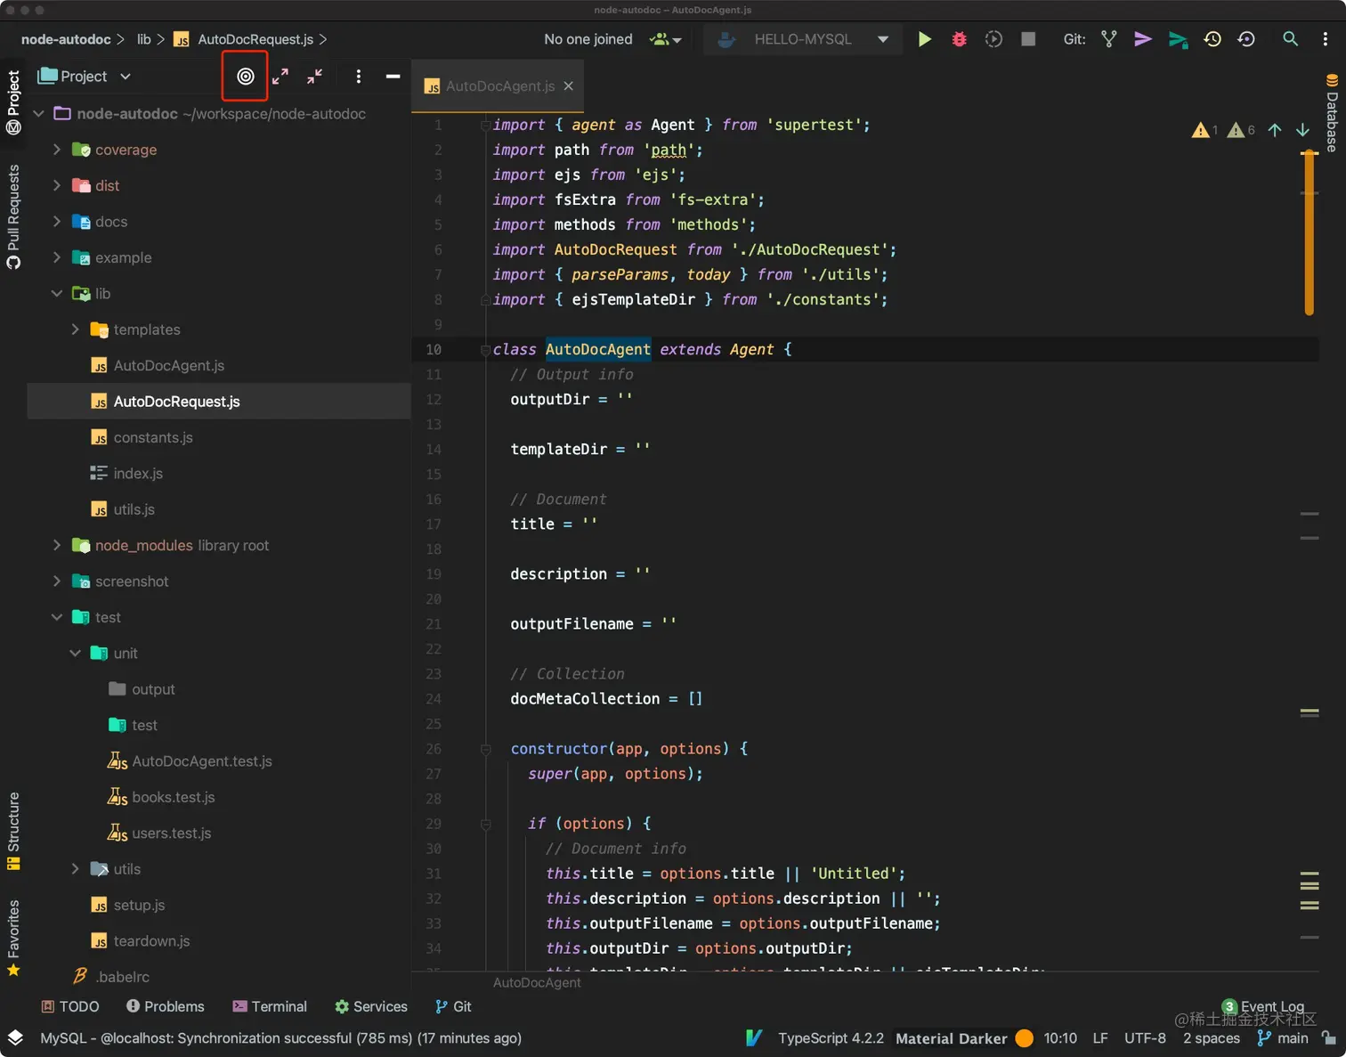1346x1057 pixels.
Task: Open the Git tool window tab
Action: point(453,1006)
